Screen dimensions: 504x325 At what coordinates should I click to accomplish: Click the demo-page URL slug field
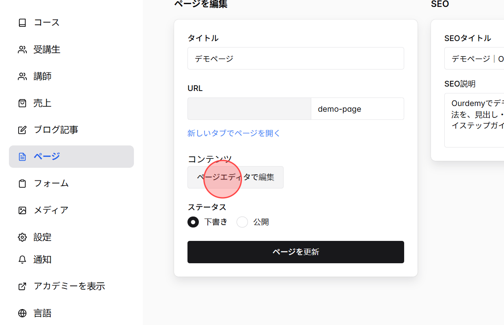tap(357, 108)
